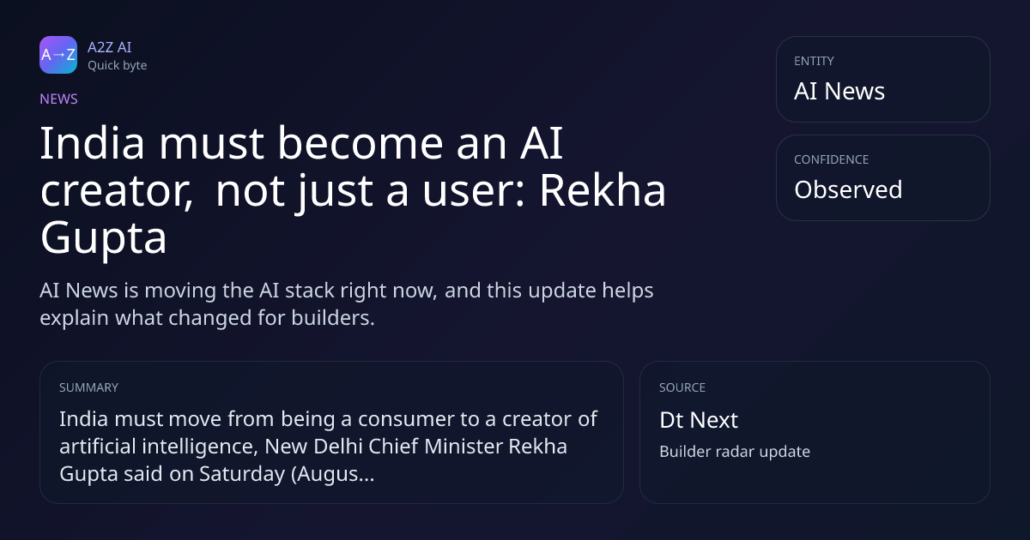This screenshot has height=540, width=1030.
Task: Click the summary text about New Delhi Chief Minister
Action: click(x=329, y=446)
